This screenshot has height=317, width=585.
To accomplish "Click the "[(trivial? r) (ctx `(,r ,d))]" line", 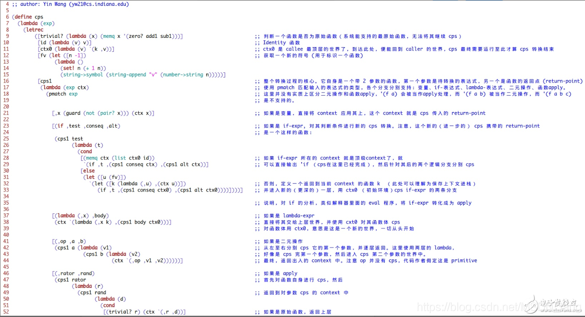I will tap(144, 312).
